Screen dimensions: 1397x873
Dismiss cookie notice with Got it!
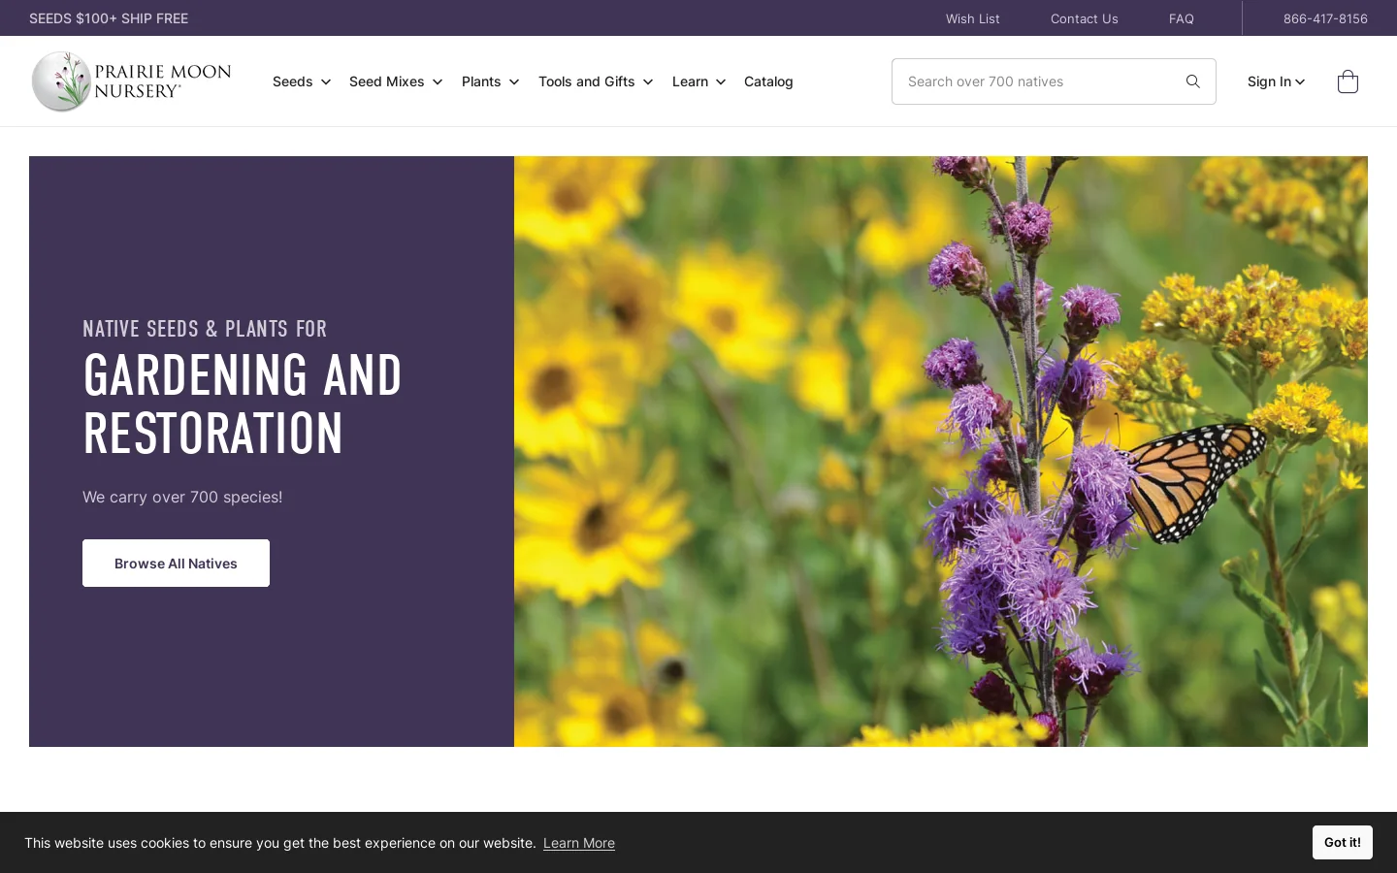(1343, 842)
